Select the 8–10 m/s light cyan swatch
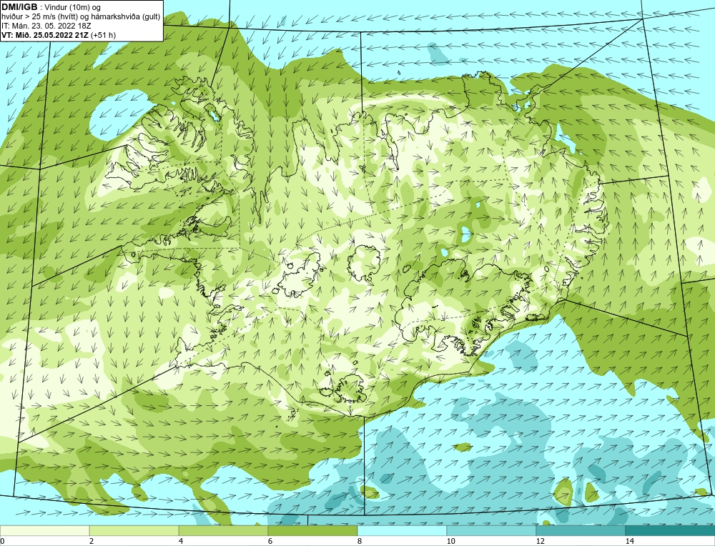 402,531
